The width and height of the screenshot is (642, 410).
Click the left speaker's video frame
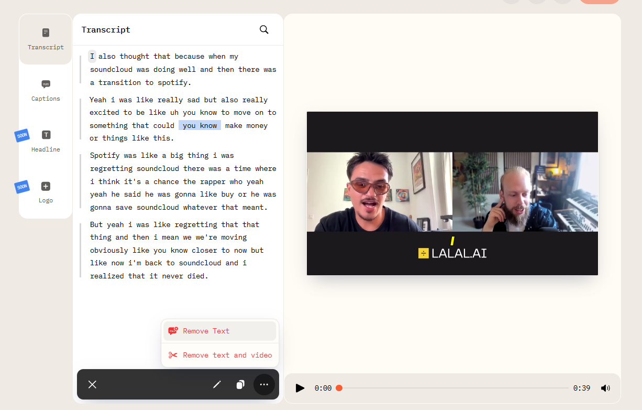click(x=379, y=192)
